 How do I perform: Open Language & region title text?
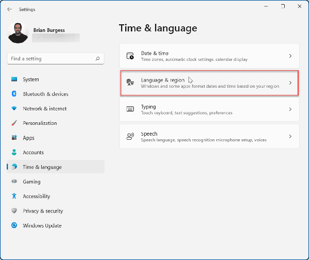tap(163, 80)
